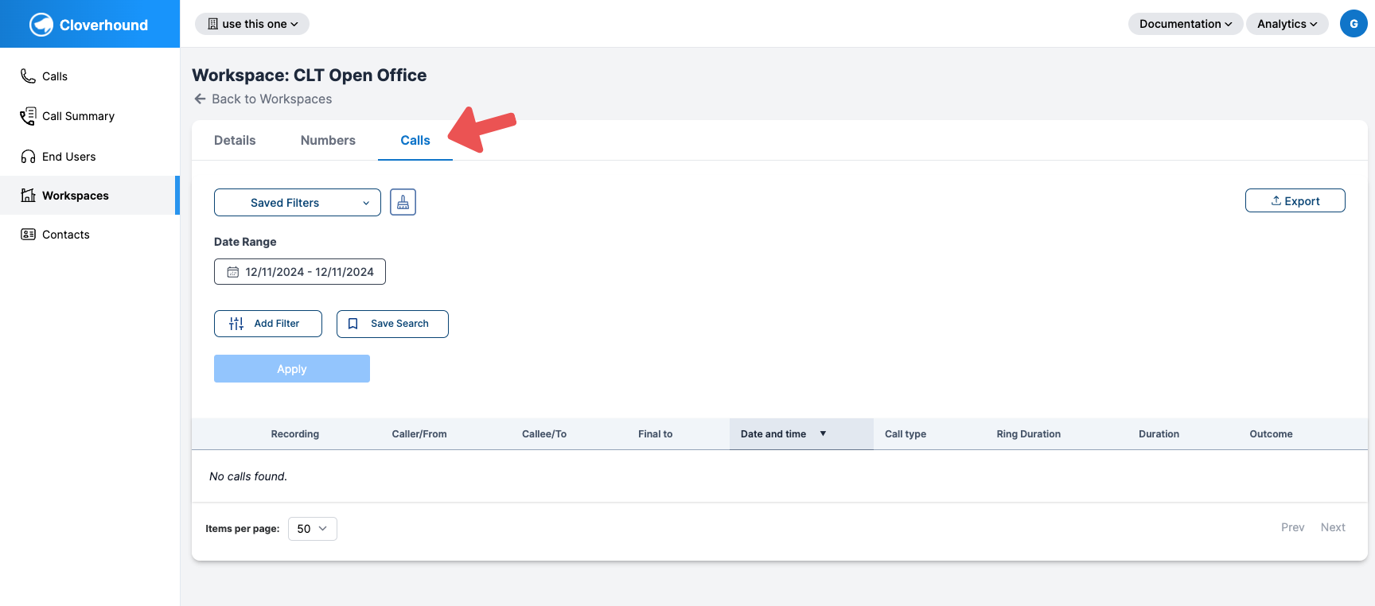Click the Export button
The height and width of the screenshot is (606, 1375).
(x=1295, y=200)
